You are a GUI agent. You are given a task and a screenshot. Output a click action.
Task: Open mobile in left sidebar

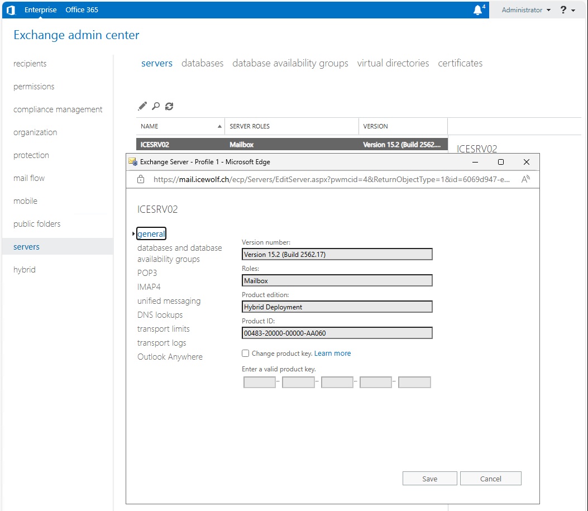26,201
